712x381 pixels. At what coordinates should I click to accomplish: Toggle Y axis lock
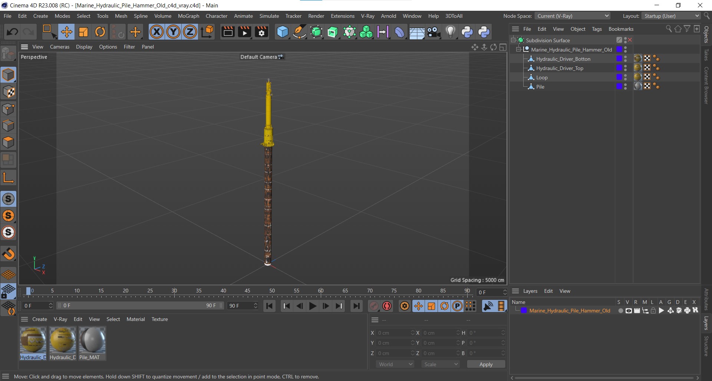[x=173, y=32]
